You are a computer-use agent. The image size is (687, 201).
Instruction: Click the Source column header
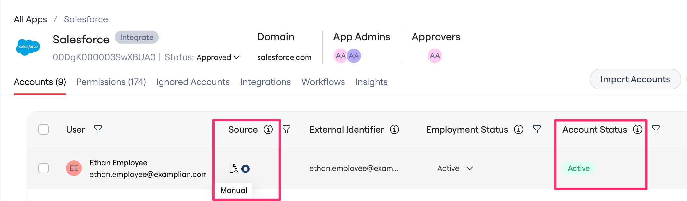[x=243, y=130]
